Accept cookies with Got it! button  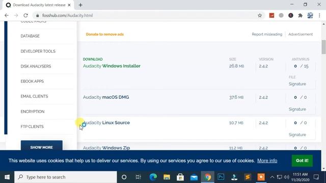click(x=302, y=161)
